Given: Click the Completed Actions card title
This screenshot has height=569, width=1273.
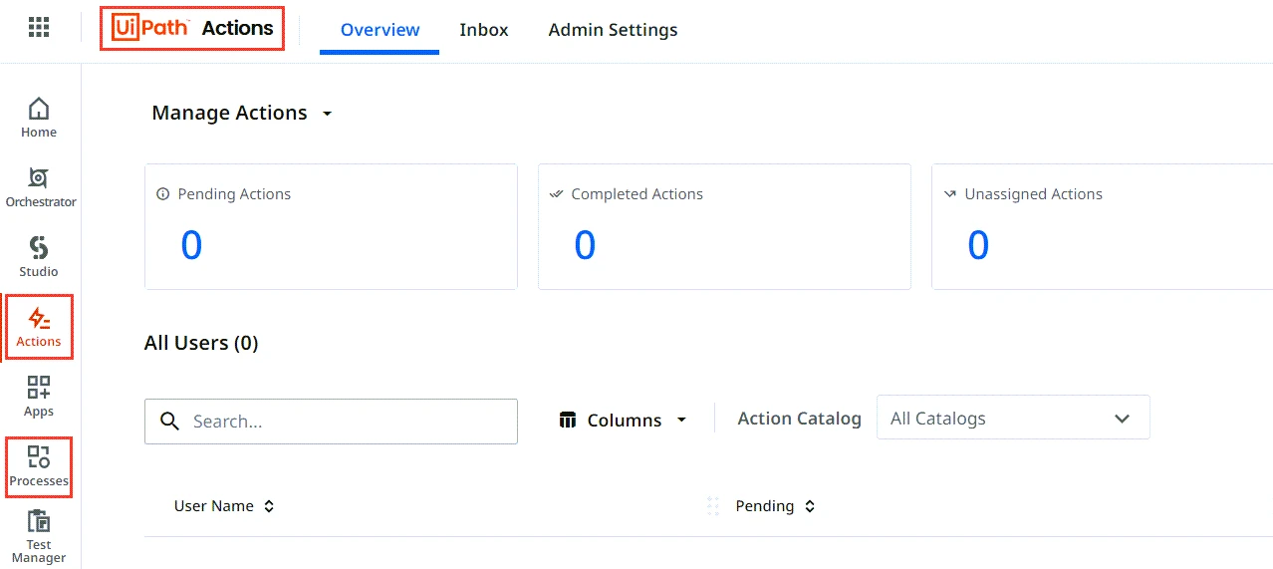Looking at the screenshot, I should [636, 194].
